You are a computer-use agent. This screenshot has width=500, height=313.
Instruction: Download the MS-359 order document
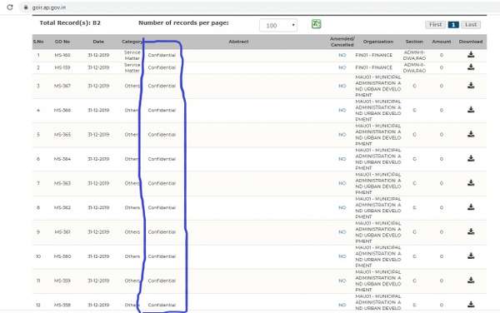pyautogui.click(x=471, y=281)
